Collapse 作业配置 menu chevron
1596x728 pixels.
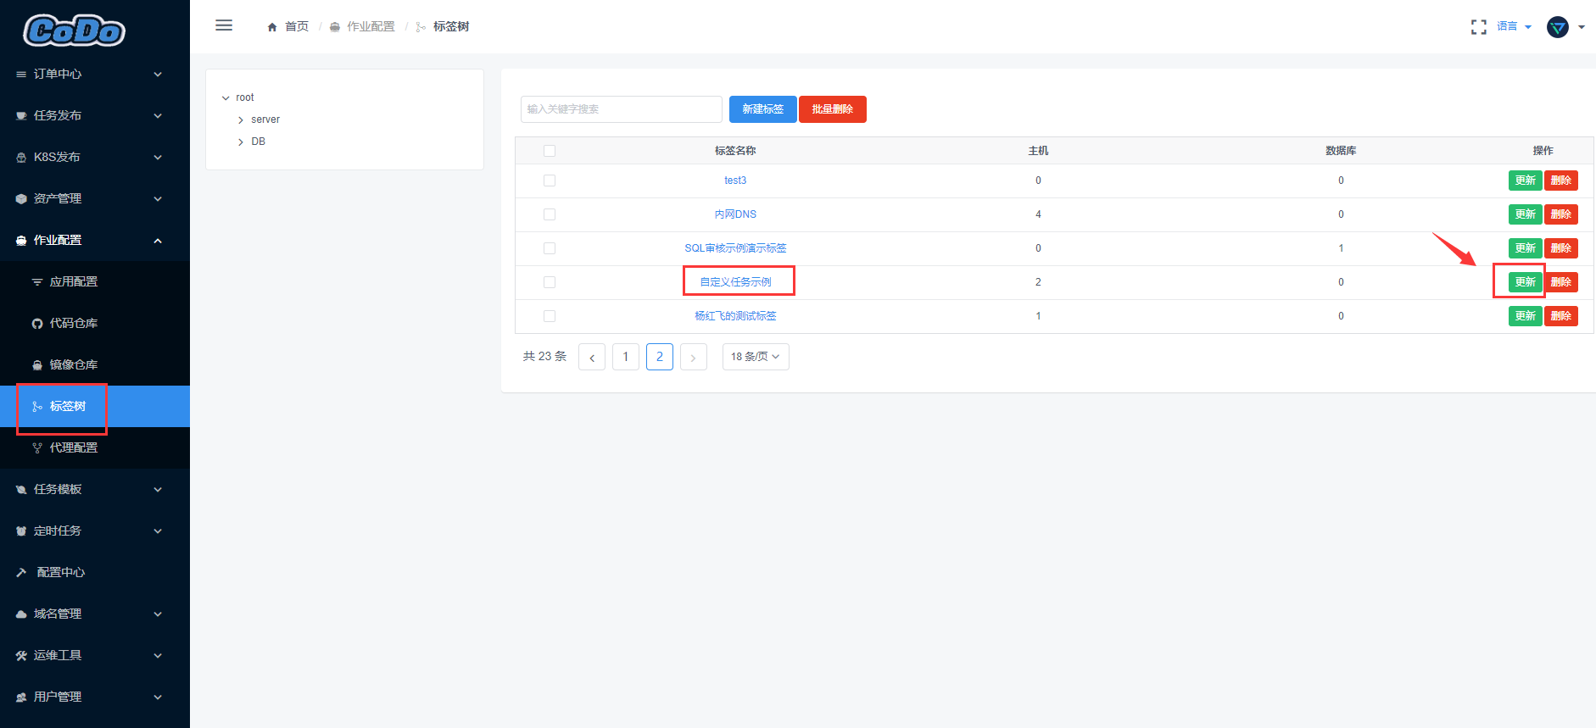[x=158, y=241]
